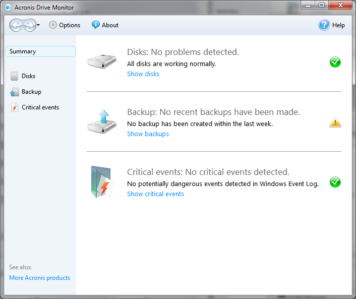
Task: Click the yellow warning icon for Backup
Action: click(335, 122)
